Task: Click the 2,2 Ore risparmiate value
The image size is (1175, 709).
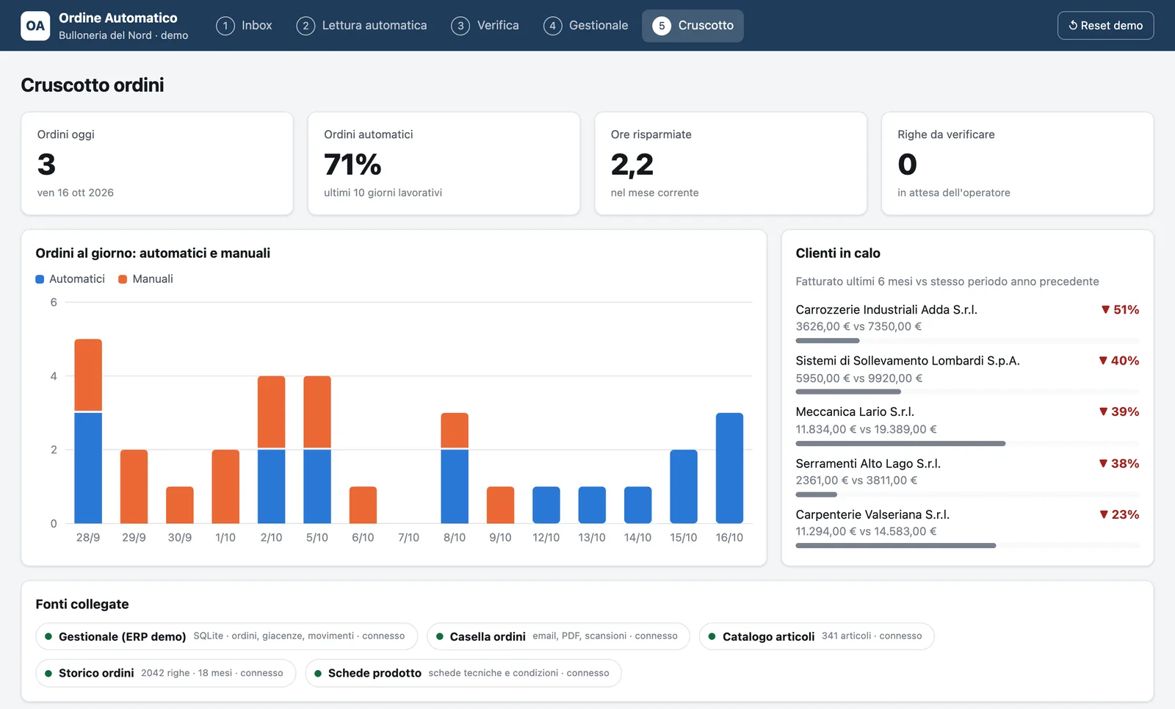Action: click(x=632, y=165)
